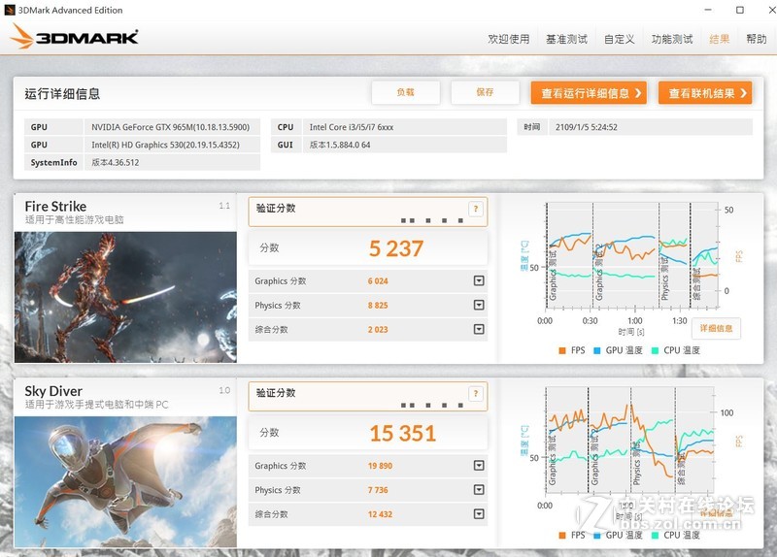The image size is (777, 557).
Task: Click the Sky Diver score 15 351
Action: coord(403,433)
